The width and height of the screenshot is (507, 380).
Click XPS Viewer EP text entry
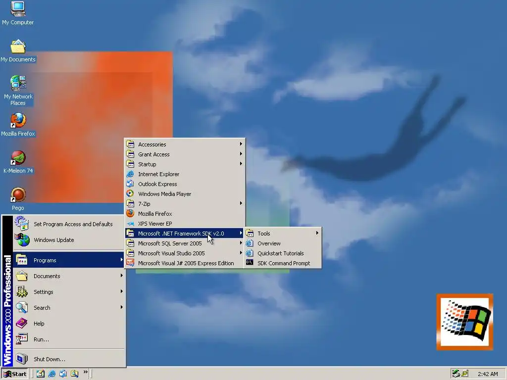(x=155, y=224)
